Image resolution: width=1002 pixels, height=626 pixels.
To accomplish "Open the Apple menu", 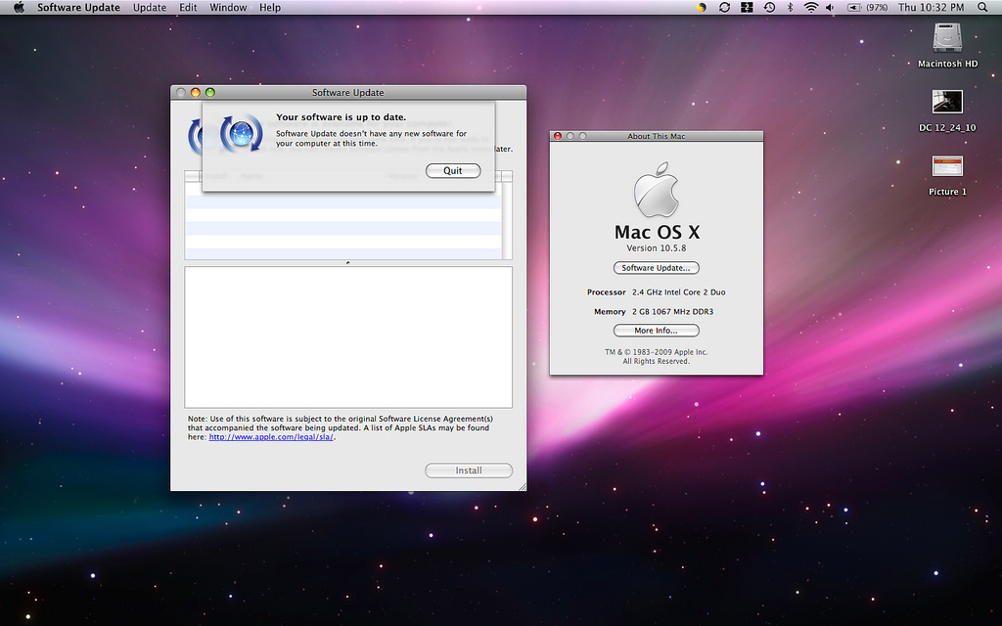I will [19, 8].
